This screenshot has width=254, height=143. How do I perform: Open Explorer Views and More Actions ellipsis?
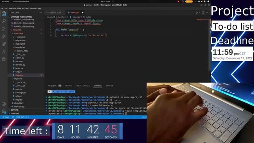click(41, 12)
